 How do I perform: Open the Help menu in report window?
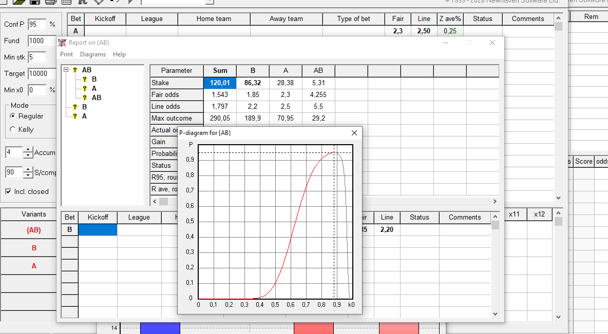click(x=120, y=54)
